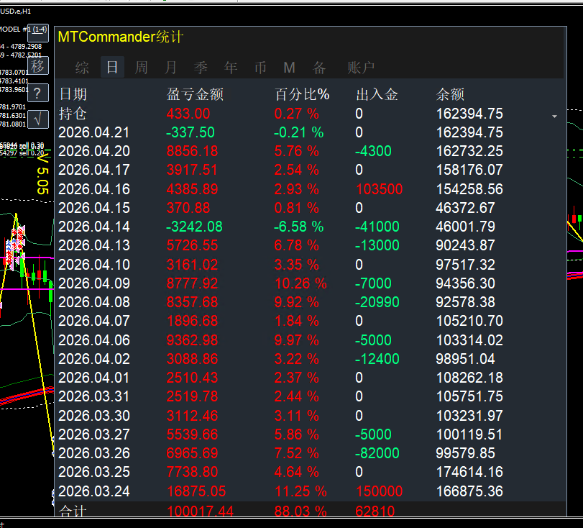Open the 备 tab

pyautogui.click(x=318, y=67)
